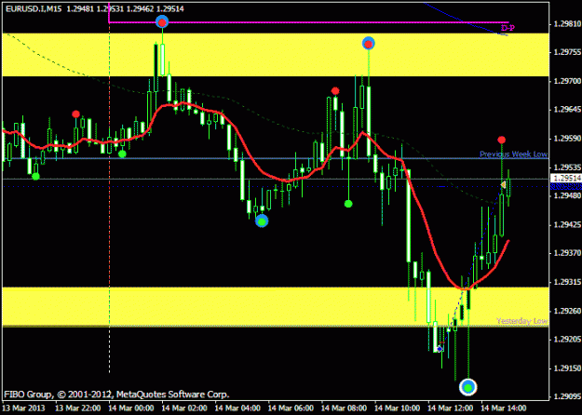
Task: Select the plain green dot nearest the 13 Mar 2013 label
Action: click(x=35, y=176)
